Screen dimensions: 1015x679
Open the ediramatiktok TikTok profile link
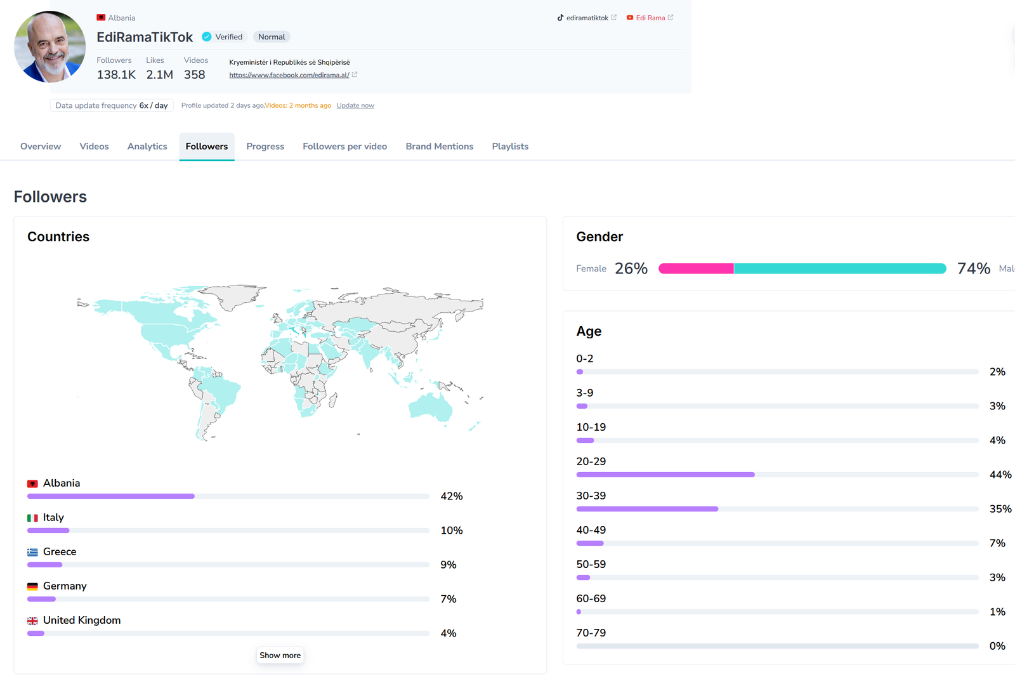[x=586, y=18]
